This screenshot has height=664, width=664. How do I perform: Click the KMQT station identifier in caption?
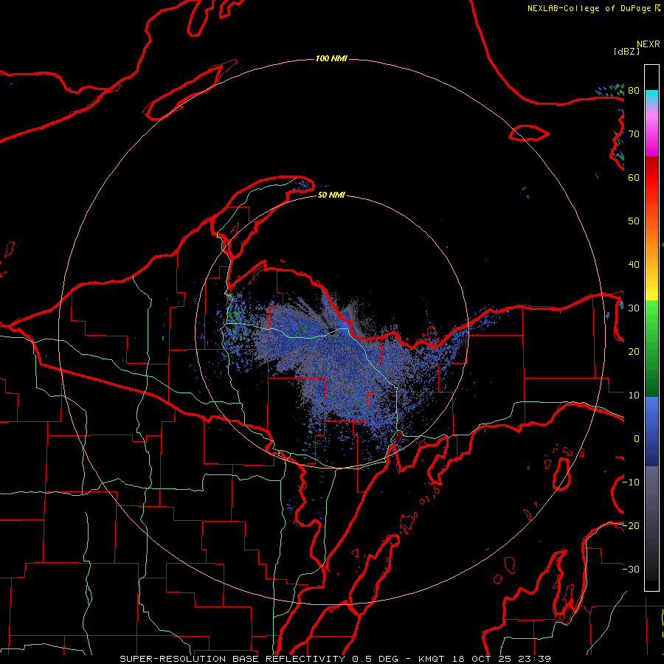click(432, 659)
